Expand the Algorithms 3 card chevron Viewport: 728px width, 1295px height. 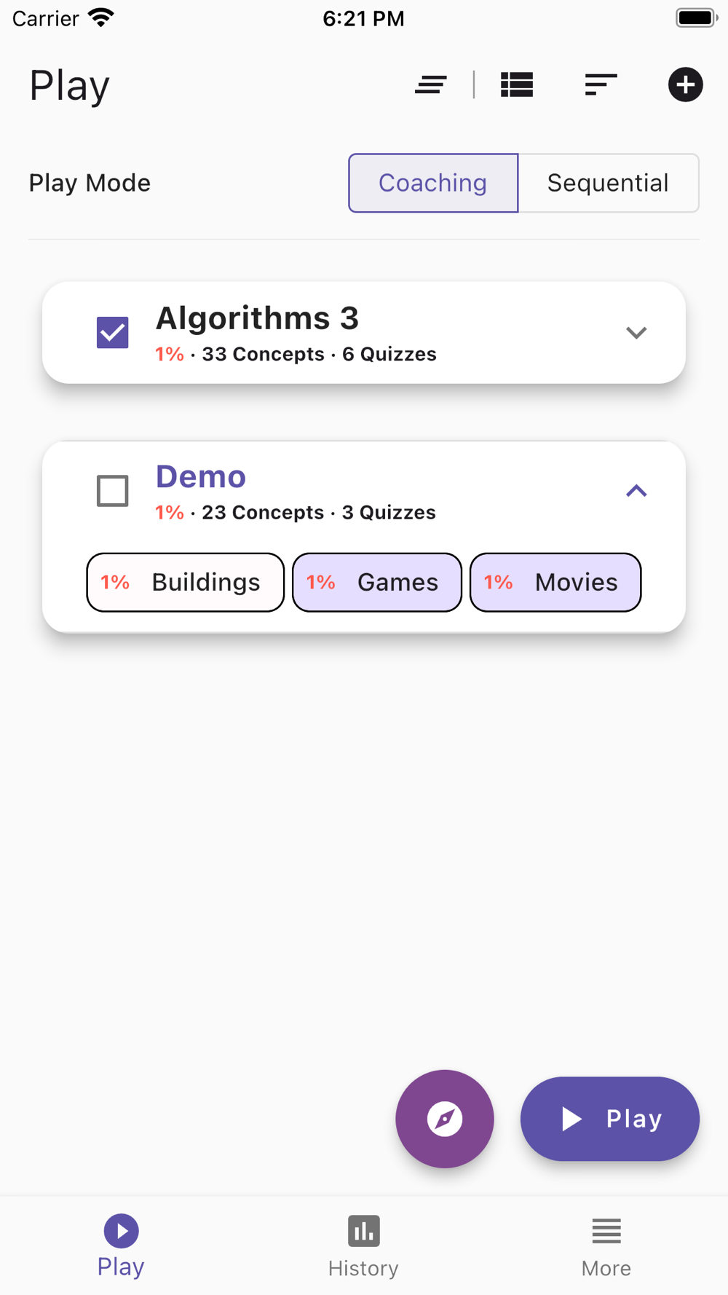(x=636, y=333)
